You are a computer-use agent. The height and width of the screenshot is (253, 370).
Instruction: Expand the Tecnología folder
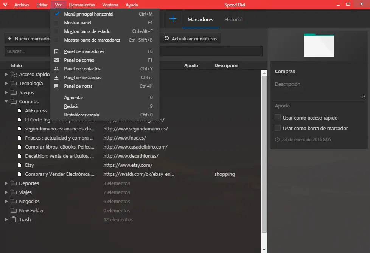[6, 83]
